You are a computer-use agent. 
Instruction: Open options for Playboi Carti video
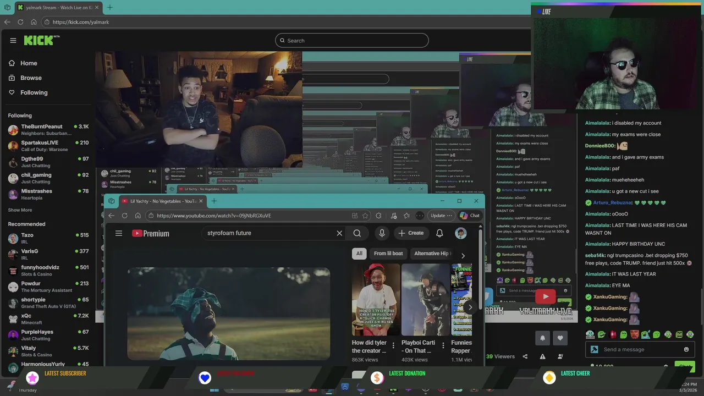click(x=443, y=345)
